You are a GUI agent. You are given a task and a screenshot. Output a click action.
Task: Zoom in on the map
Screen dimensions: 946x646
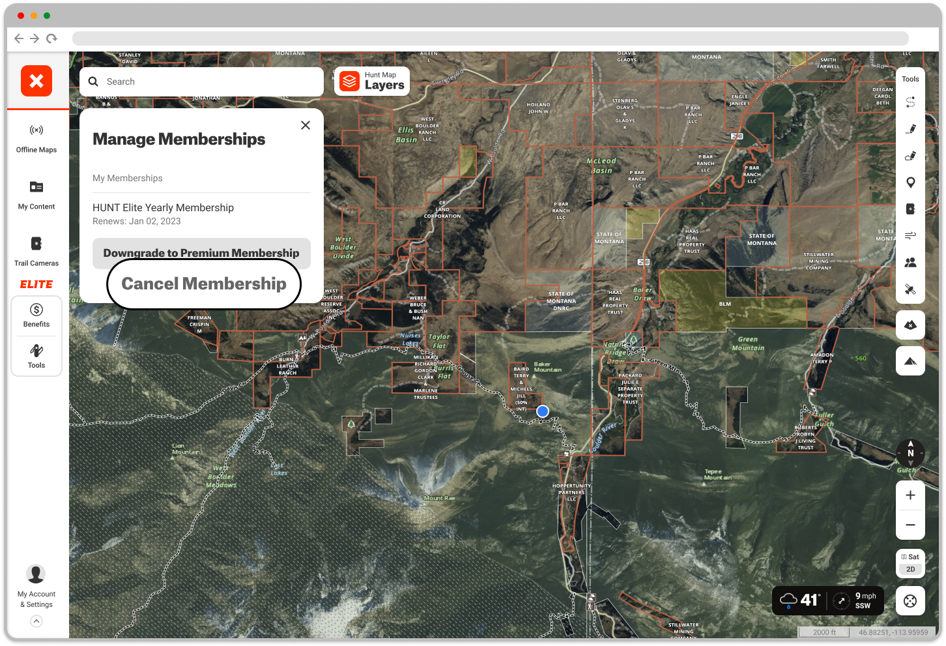coord(911,495)
